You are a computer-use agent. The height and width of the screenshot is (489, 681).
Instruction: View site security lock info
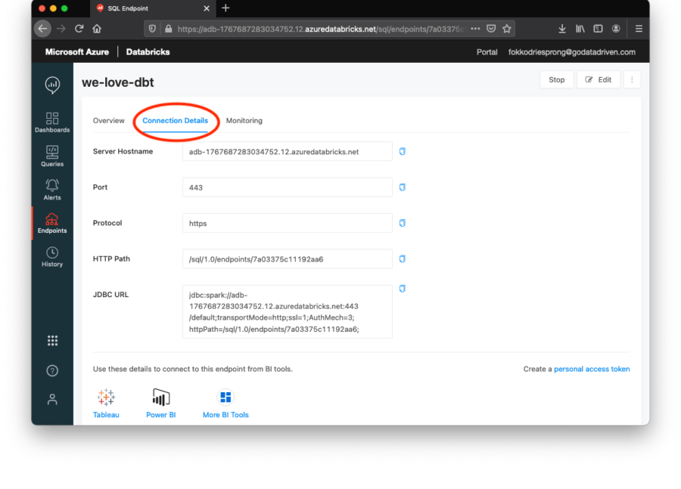[169, 29]
